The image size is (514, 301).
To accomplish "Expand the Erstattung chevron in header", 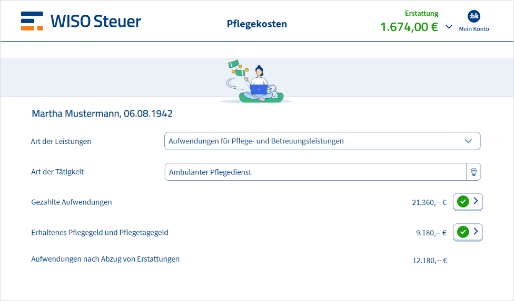I will 449,27.
